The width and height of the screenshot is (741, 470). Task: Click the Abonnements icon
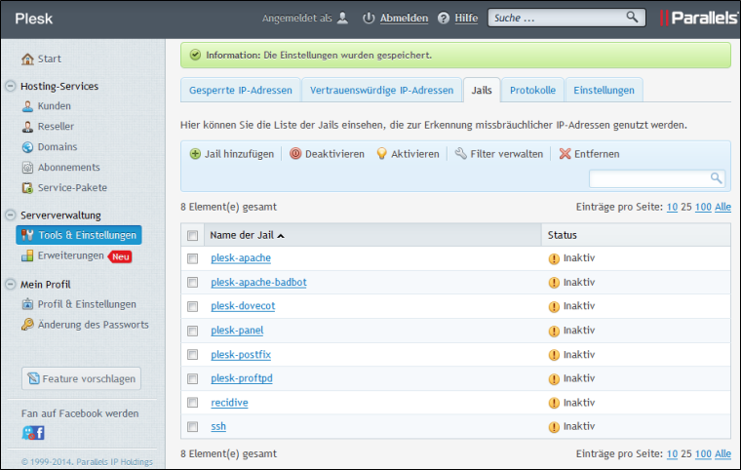pos(27,168)
